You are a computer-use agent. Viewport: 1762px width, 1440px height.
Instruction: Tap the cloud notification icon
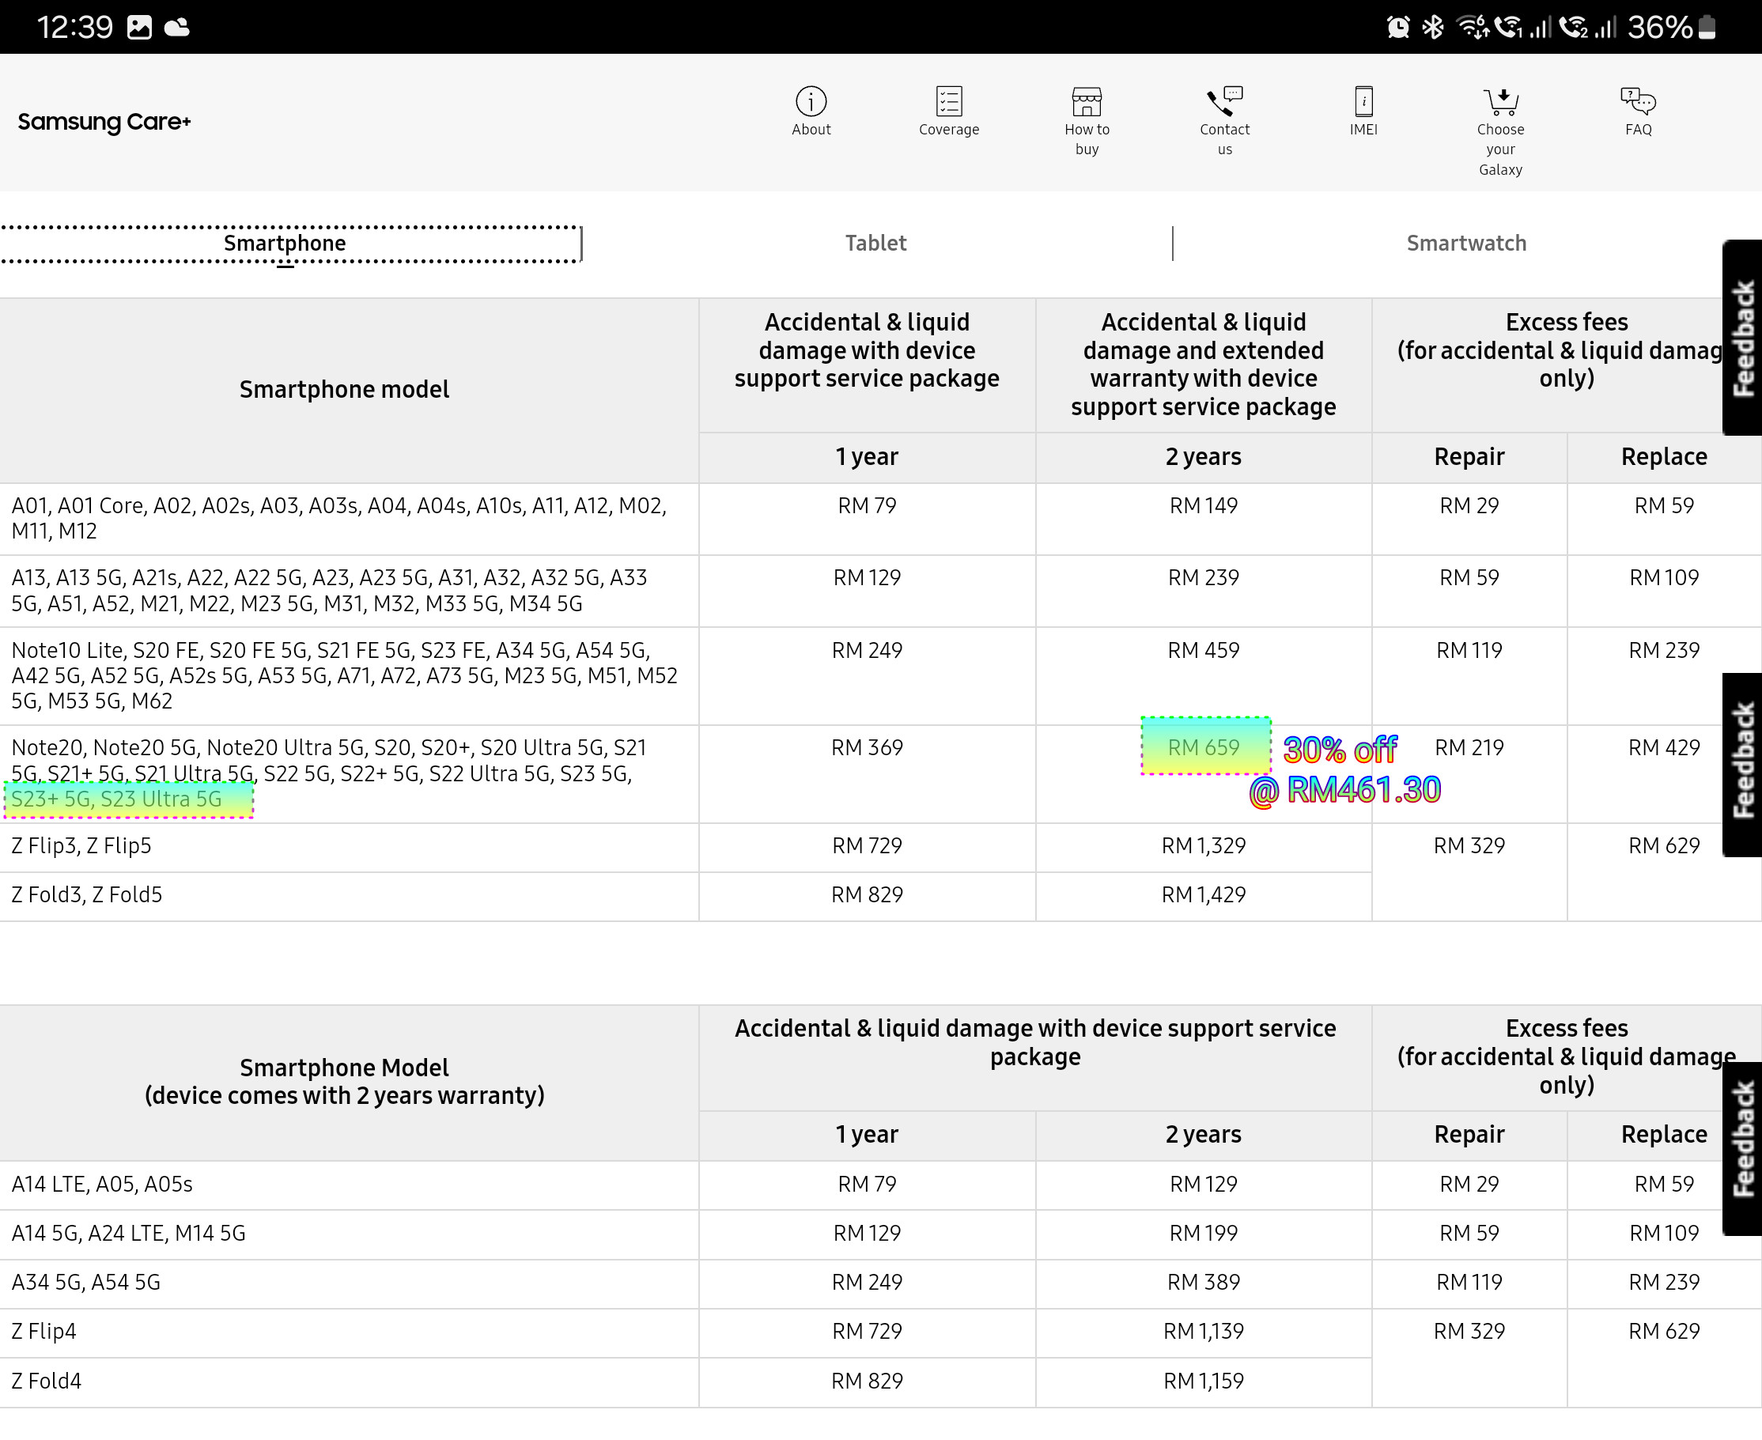[x=176, y=28]
